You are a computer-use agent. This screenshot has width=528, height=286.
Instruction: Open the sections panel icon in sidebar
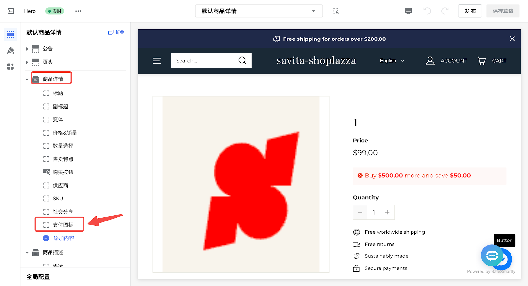[10, 35]
